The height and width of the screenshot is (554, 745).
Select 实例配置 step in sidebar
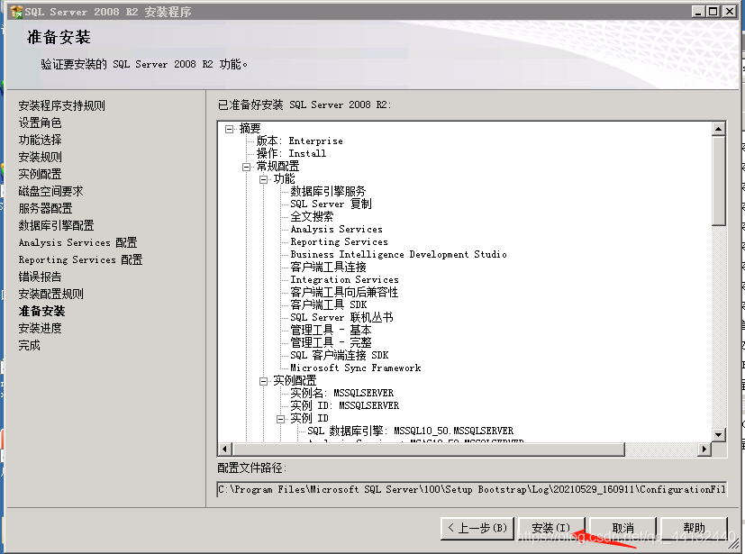click(x=40, y=174)
